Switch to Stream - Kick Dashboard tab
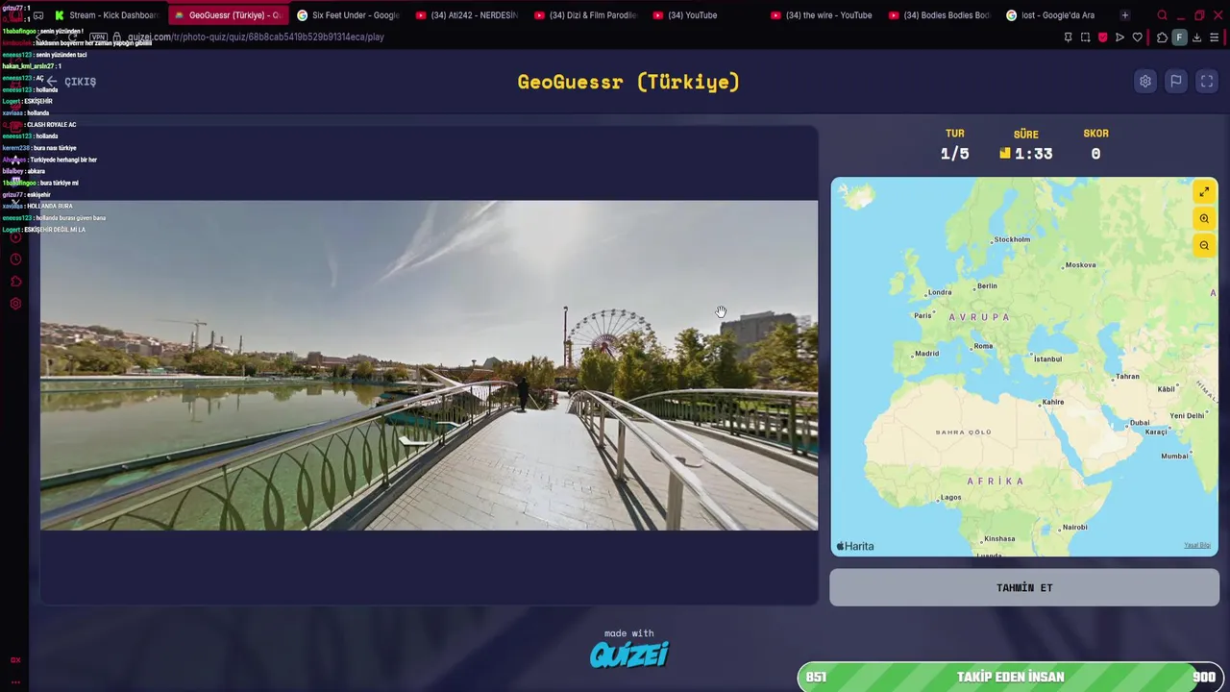 (107, 15)
